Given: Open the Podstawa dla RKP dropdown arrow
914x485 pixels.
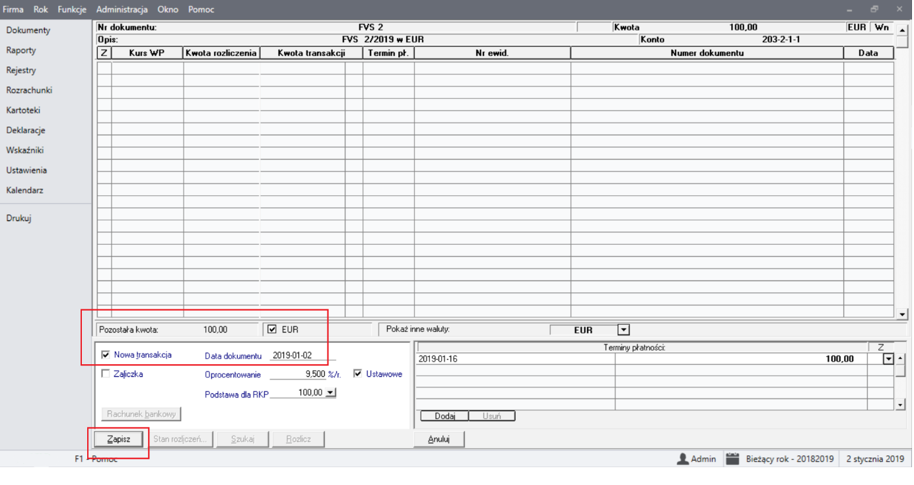Looking at the screenshot, I should coord(331,393).
